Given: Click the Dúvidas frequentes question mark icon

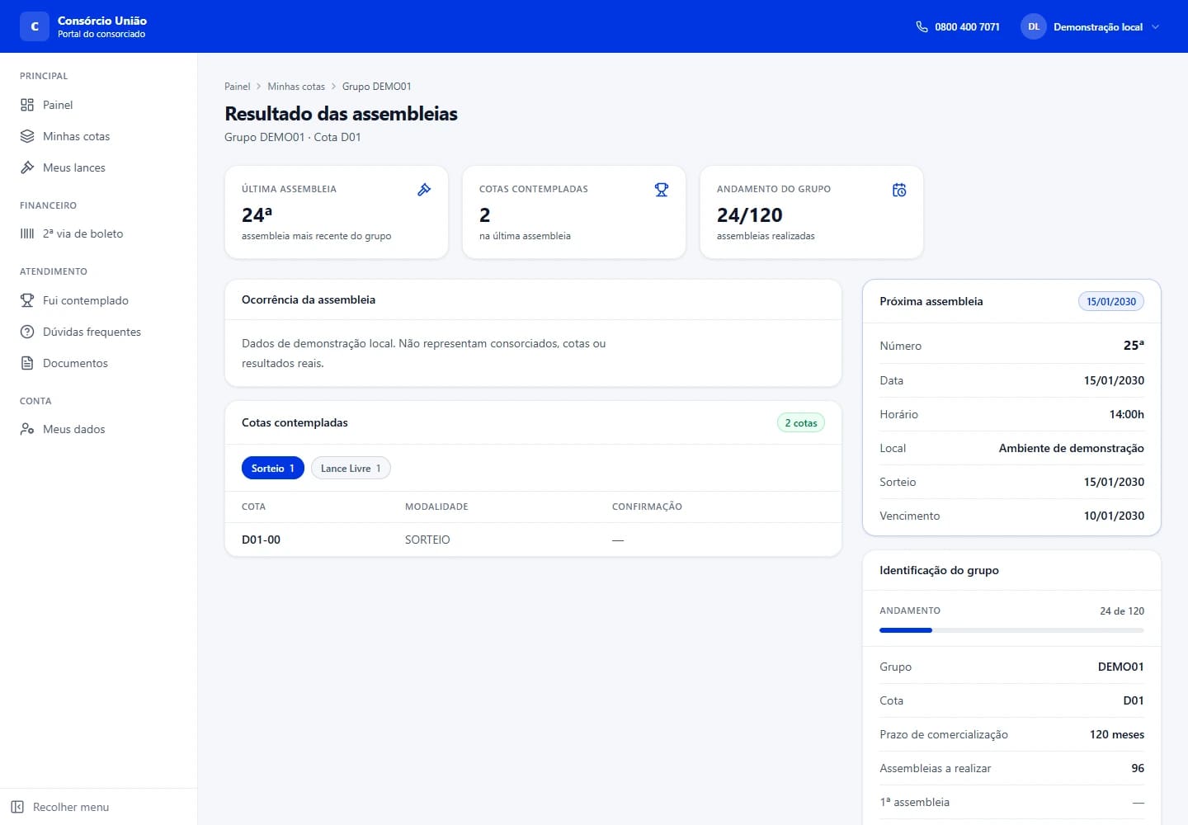Looking at the screenshot, I should [27, 332].
